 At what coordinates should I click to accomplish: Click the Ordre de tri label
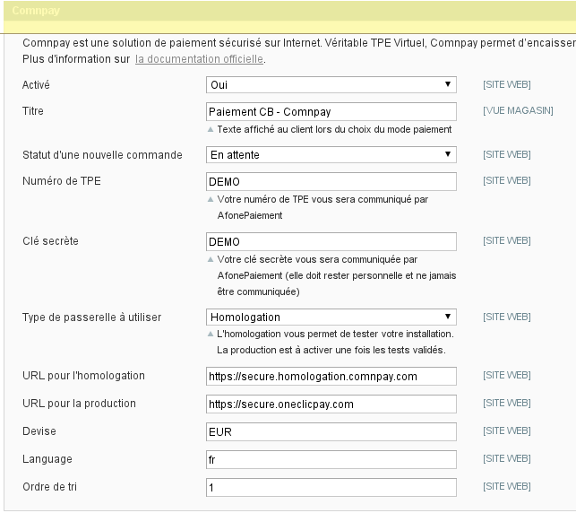pos(49,487)
